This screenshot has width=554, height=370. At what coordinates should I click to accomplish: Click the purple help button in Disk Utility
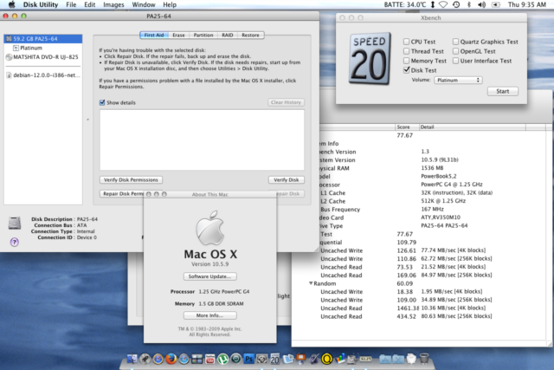click(15, 242)
